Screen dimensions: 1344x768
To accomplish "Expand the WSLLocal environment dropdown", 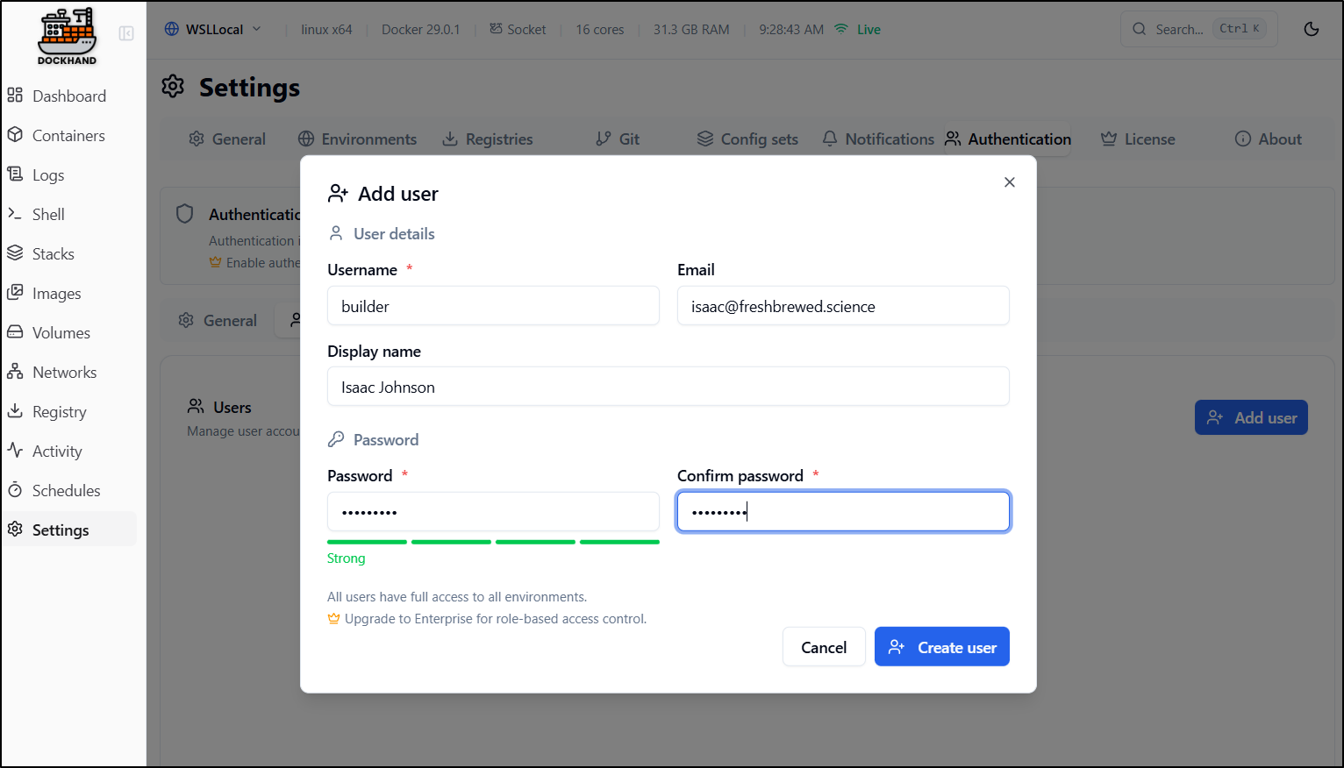I will tap(213, 29).
